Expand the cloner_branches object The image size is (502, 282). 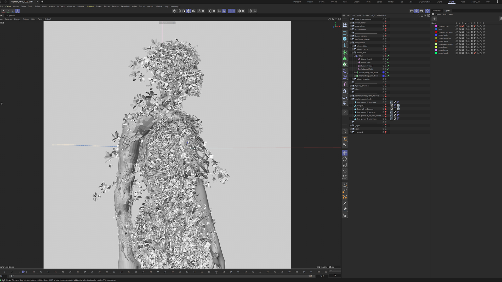coord(353,79)
